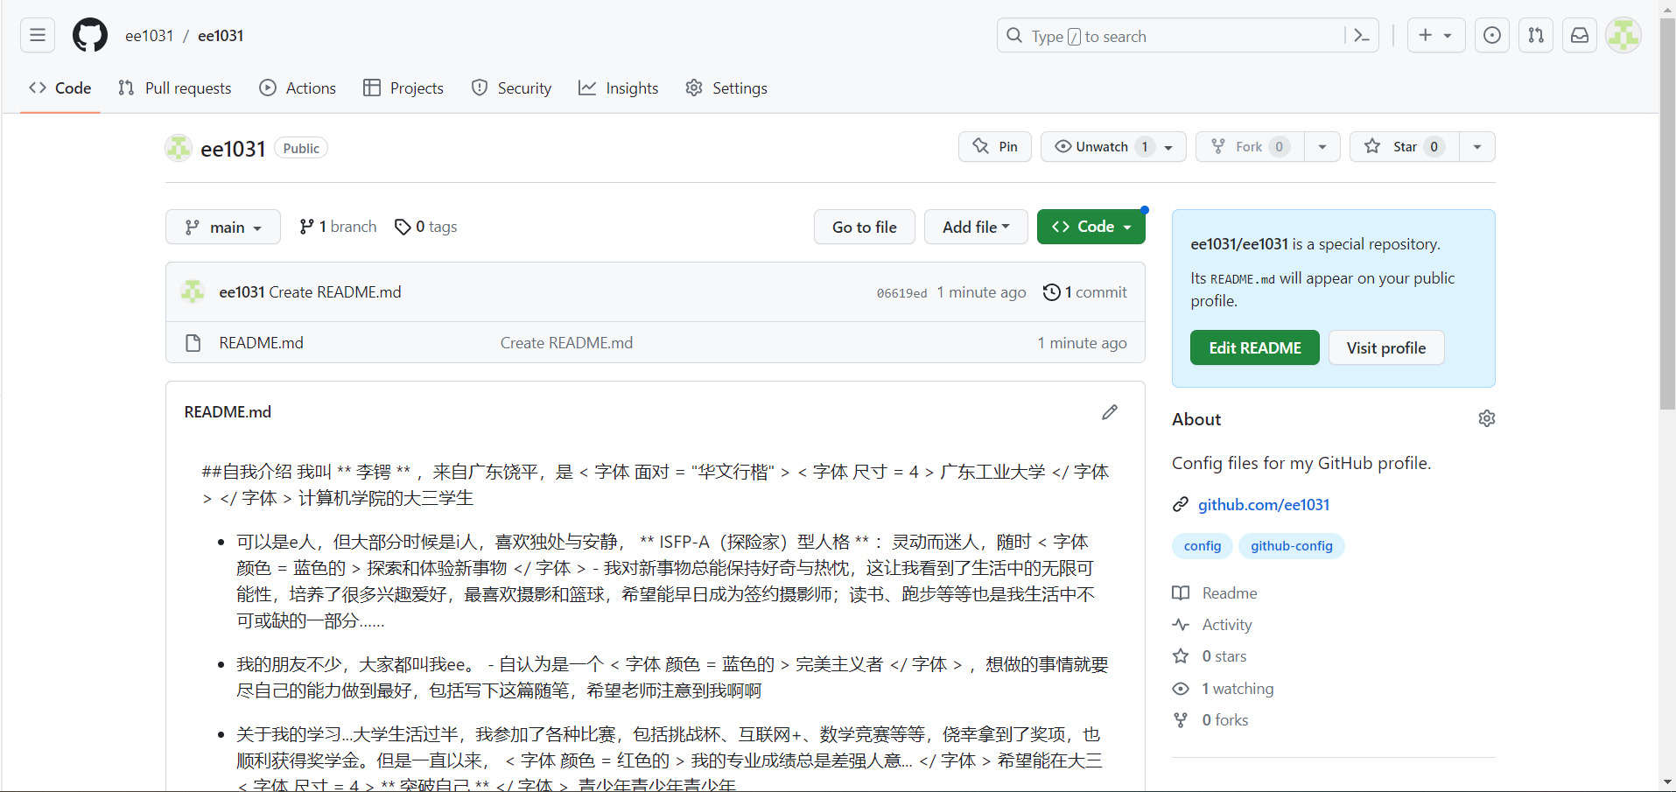Click the repository owner avatar beside ee1031 title
The image size is (1676, 792).
[179, 148]
